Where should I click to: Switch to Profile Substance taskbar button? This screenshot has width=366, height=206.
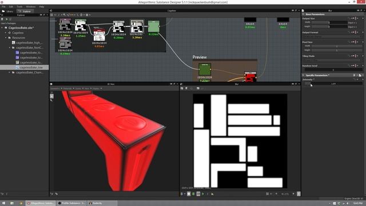[x=71, y=203]
